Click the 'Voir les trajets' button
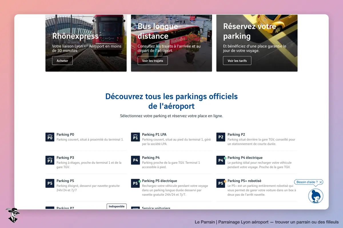Screen dimensions: 343x228 coord(153,61)
